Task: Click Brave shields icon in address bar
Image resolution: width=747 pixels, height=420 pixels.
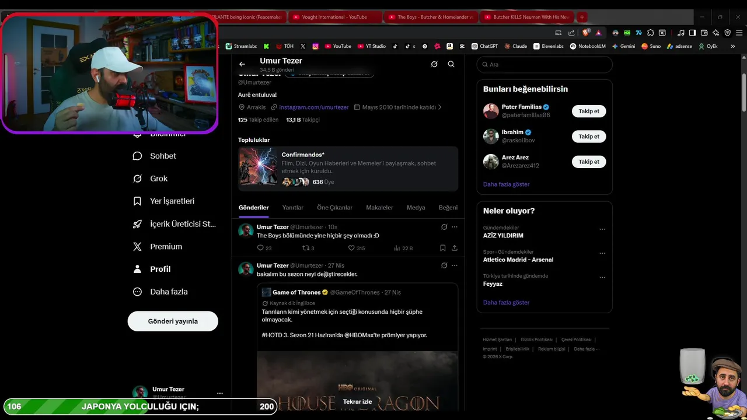Action: pos(586,33)
